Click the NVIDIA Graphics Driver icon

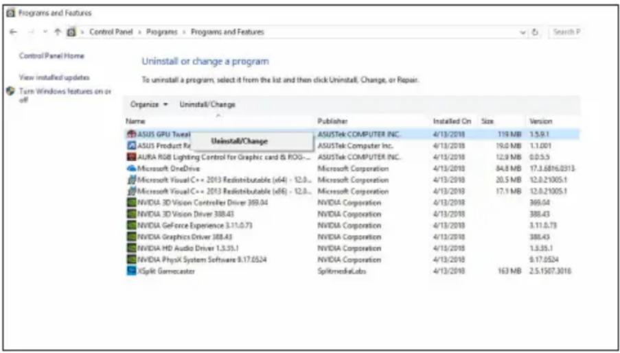[x=131, y=237]
